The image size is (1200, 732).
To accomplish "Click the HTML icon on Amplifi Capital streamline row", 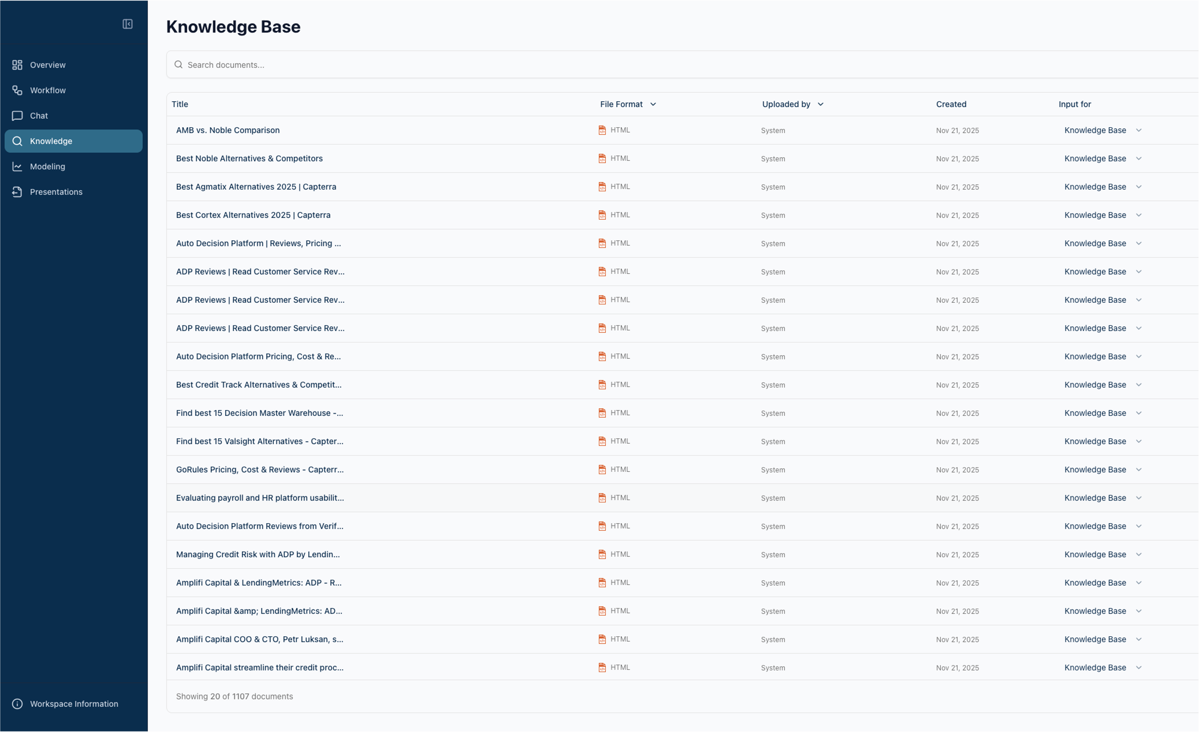I will click(x=602, y=667).
